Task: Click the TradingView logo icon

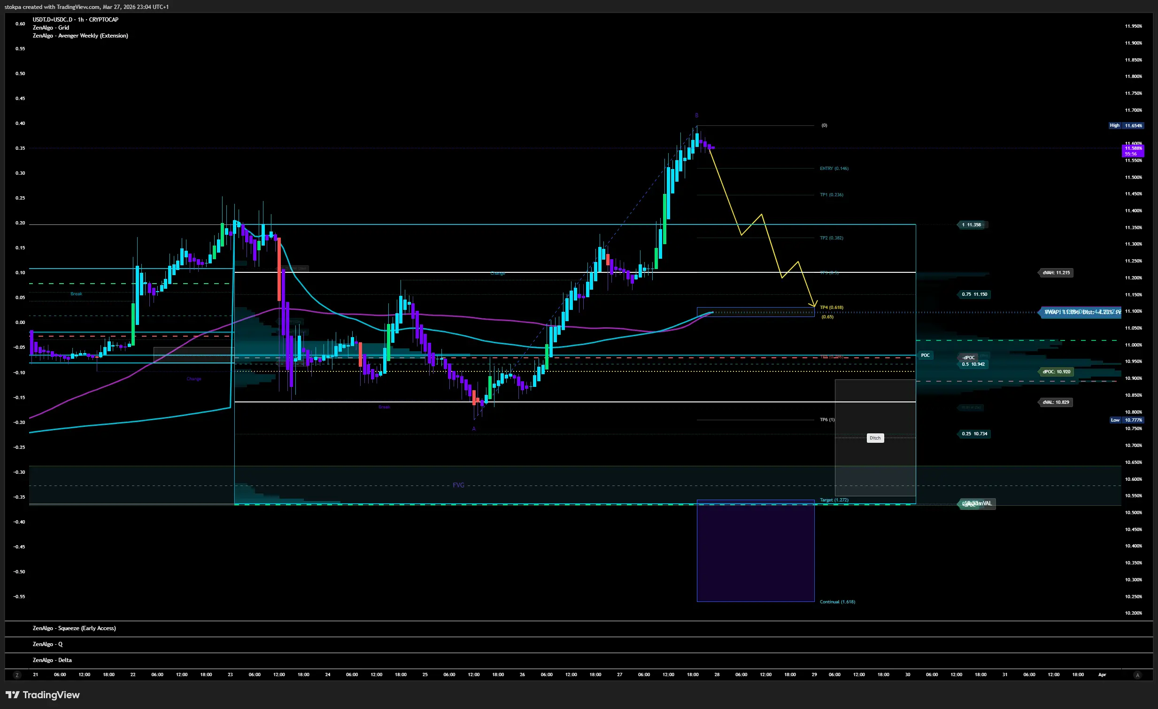Action: click(13, 695)
